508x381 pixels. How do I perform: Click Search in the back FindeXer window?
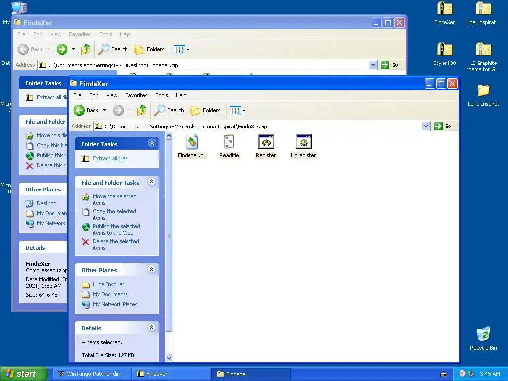pyautogui.click(x=113, y=49)
